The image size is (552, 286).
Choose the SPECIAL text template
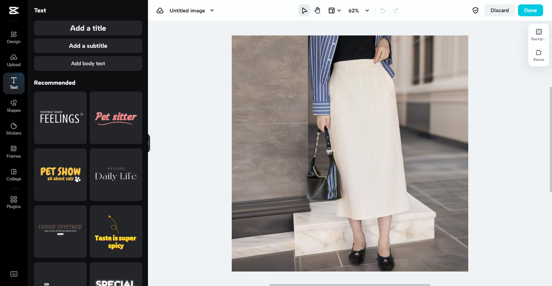116,274
